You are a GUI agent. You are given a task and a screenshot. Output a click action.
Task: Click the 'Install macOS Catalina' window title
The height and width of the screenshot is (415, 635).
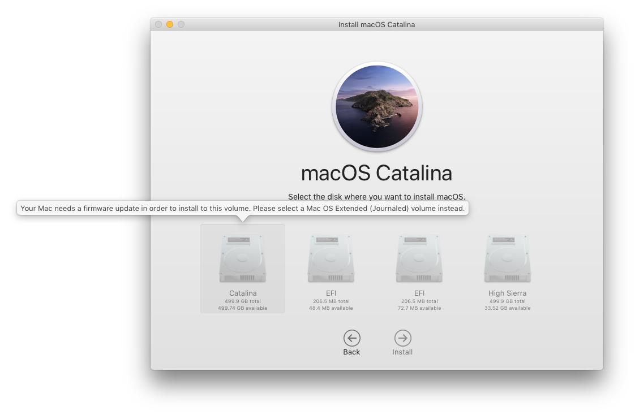pyautogui.click(x=376, y=25)
